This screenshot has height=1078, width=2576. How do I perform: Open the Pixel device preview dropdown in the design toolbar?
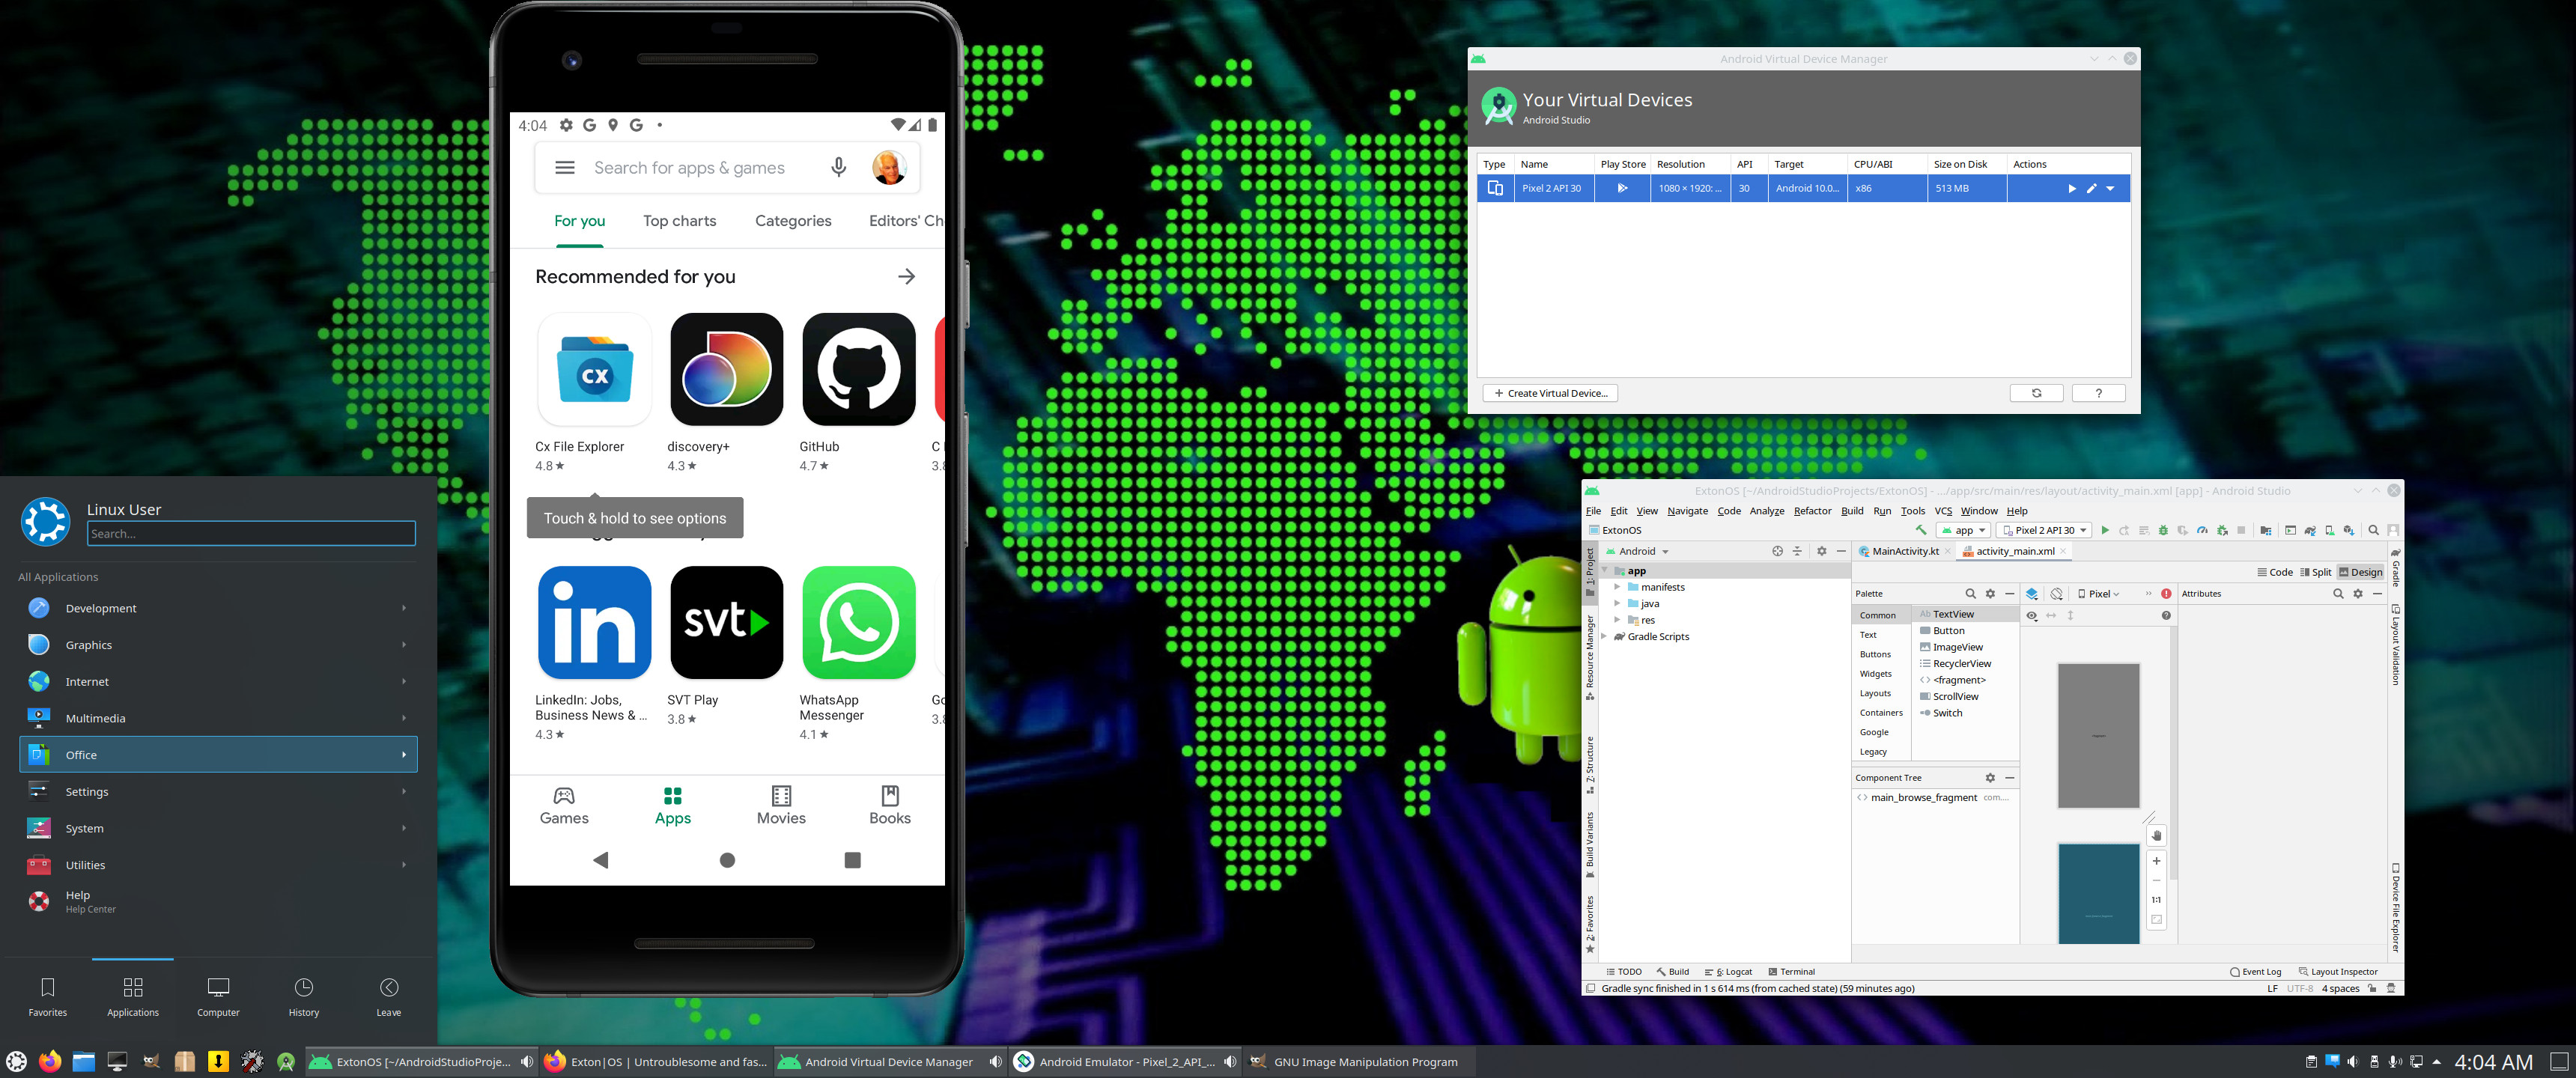click(x=2098, y=594)
